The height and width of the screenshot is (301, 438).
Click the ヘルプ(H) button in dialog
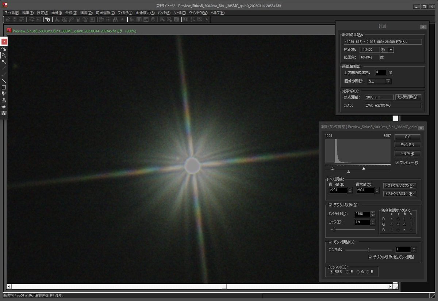(x=407, y=154)
